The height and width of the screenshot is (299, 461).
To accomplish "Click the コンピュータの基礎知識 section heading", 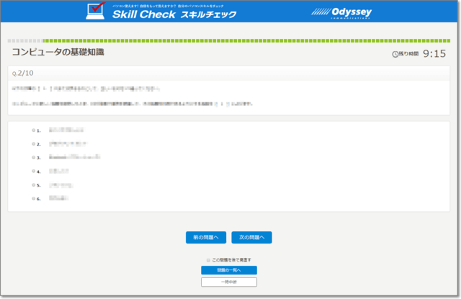I will click(x=58, y=53).
